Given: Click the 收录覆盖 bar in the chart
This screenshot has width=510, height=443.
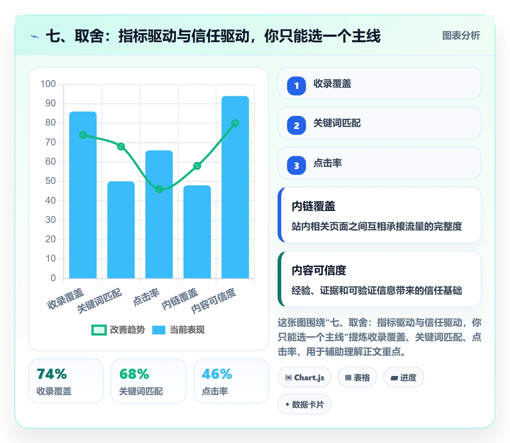Looking at the screenshot, I should (83, 195).
